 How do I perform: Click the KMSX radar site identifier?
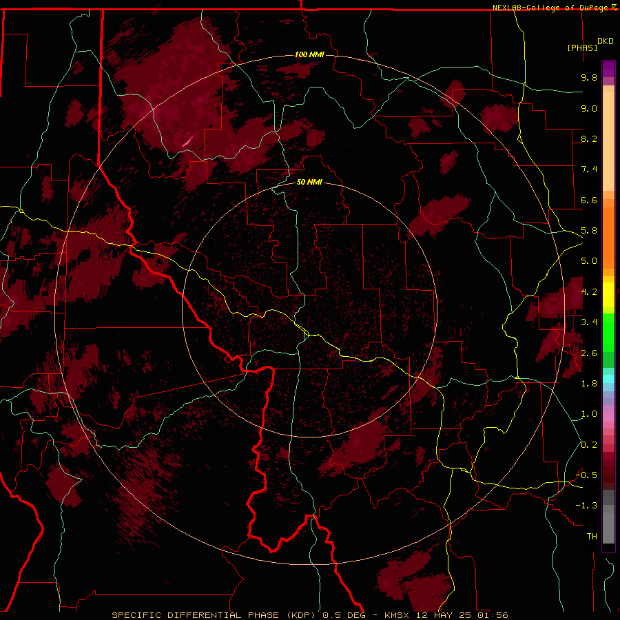pos(398,615)
